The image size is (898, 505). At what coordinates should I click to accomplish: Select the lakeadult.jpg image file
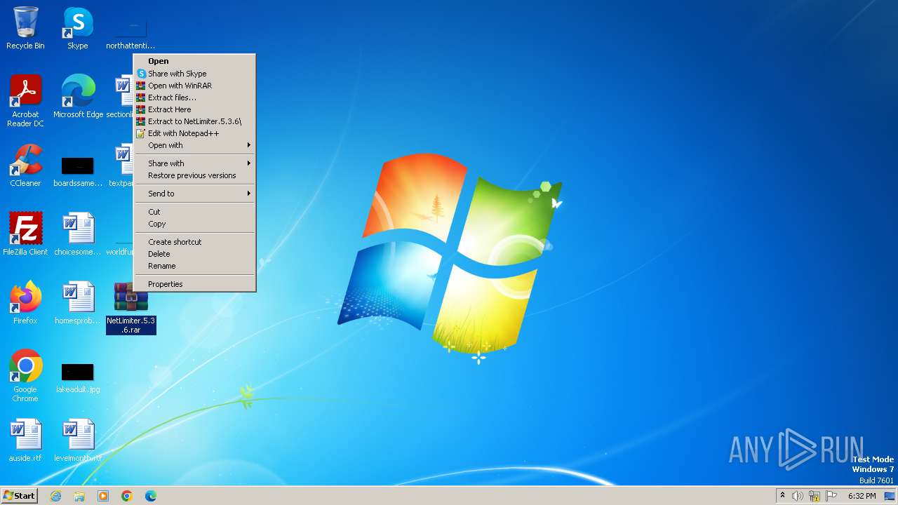tap(78, 377)
